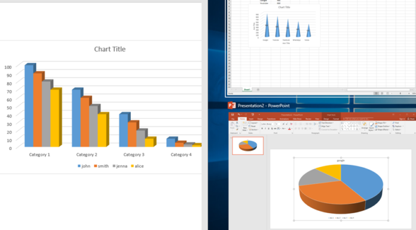The width and height of the screenshot is (416, 230).
Task: Select the pie chart slide thumbnail in PowerPoint
Action: click(248, 146)
